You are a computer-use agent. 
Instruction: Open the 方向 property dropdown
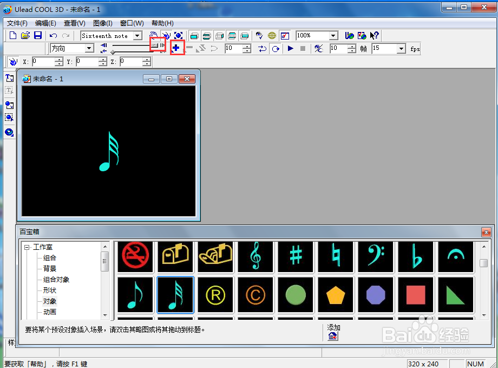[x=89, y=48]
